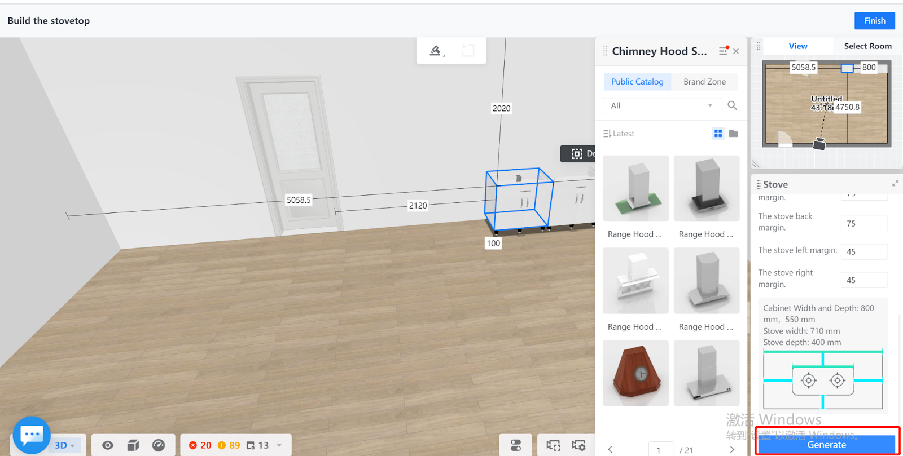The height and width of the screenshot is (456, 903).
Task: Show the 89 warnings list
Action: click(x=229, y=445)
